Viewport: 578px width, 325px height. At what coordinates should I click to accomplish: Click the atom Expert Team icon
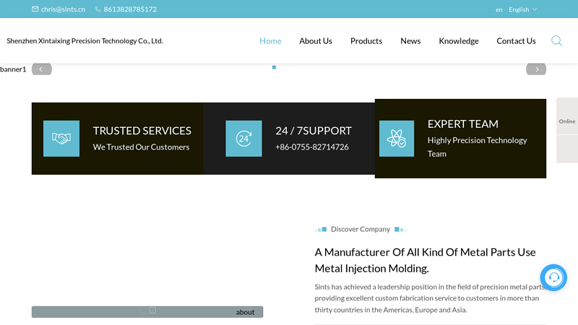click(397, 139)
